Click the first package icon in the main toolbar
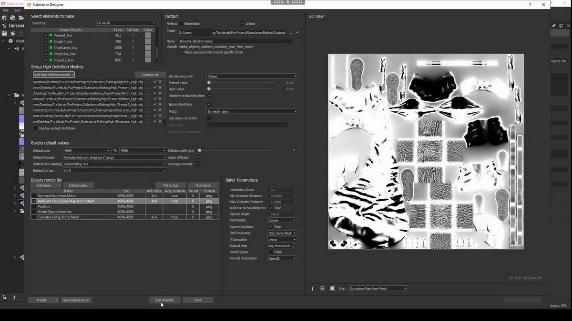The image size is (572, 321). point(4,18)
